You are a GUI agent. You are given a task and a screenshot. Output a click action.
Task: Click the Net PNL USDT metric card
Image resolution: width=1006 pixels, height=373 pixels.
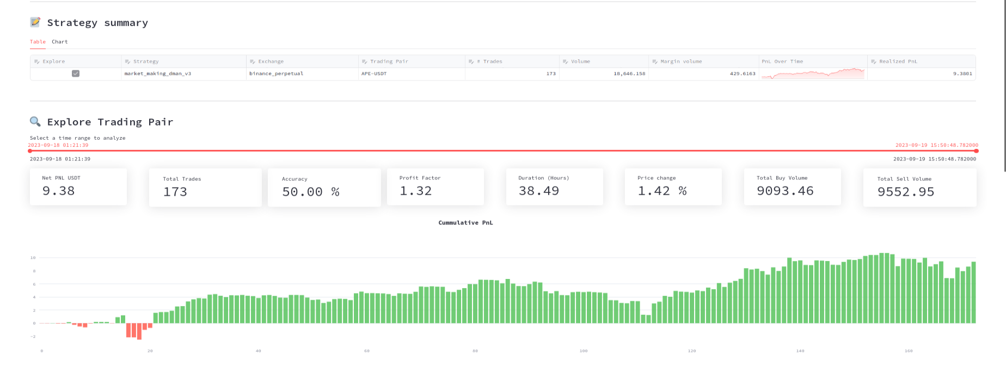(x=78, y=186)
